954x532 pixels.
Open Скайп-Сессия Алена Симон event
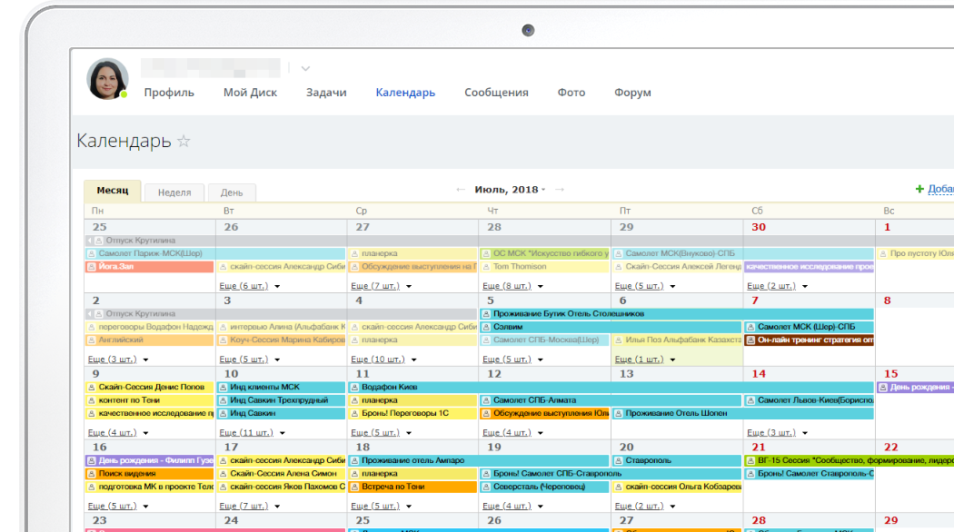pos(281,474)
